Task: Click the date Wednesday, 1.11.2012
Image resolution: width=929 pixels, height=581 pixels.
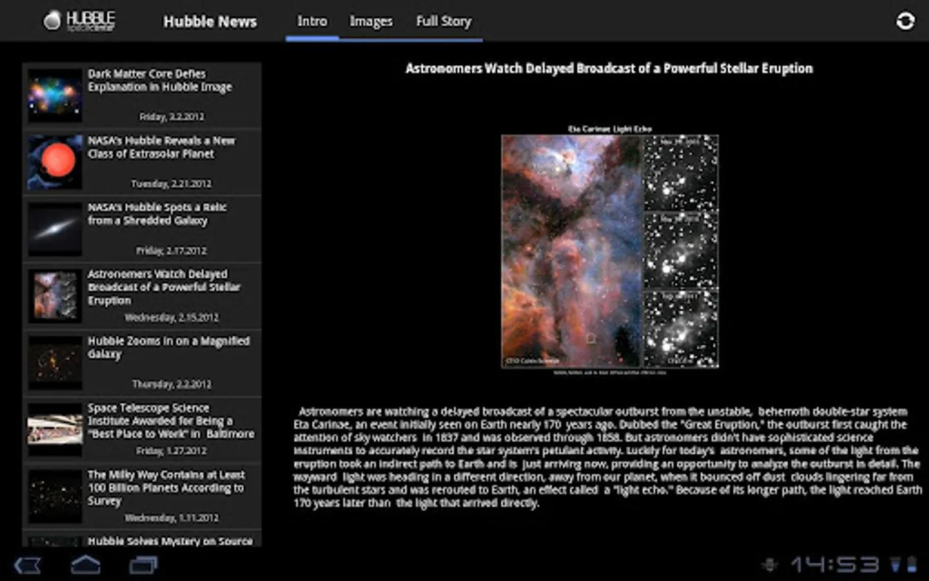Action: pos(171,518)
